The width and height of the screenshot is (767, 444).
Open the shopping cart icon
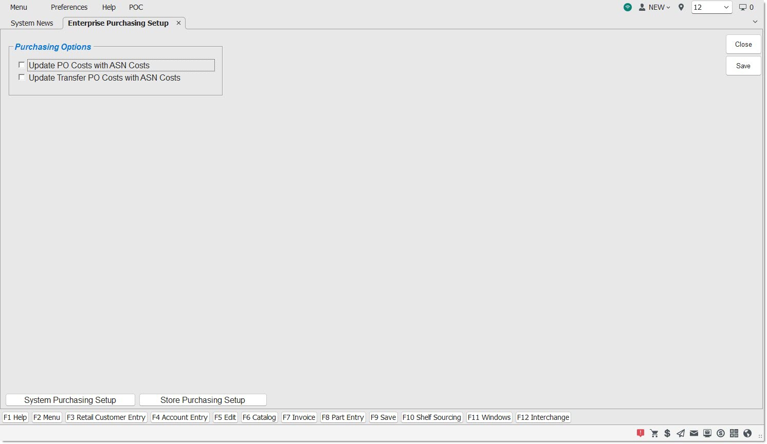[x=654, y=433]
